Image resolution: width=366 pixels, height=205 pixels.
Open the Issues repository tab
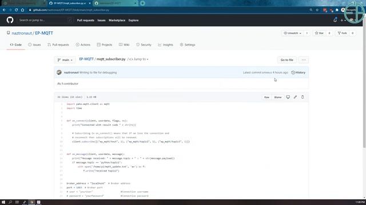[34, 44]
